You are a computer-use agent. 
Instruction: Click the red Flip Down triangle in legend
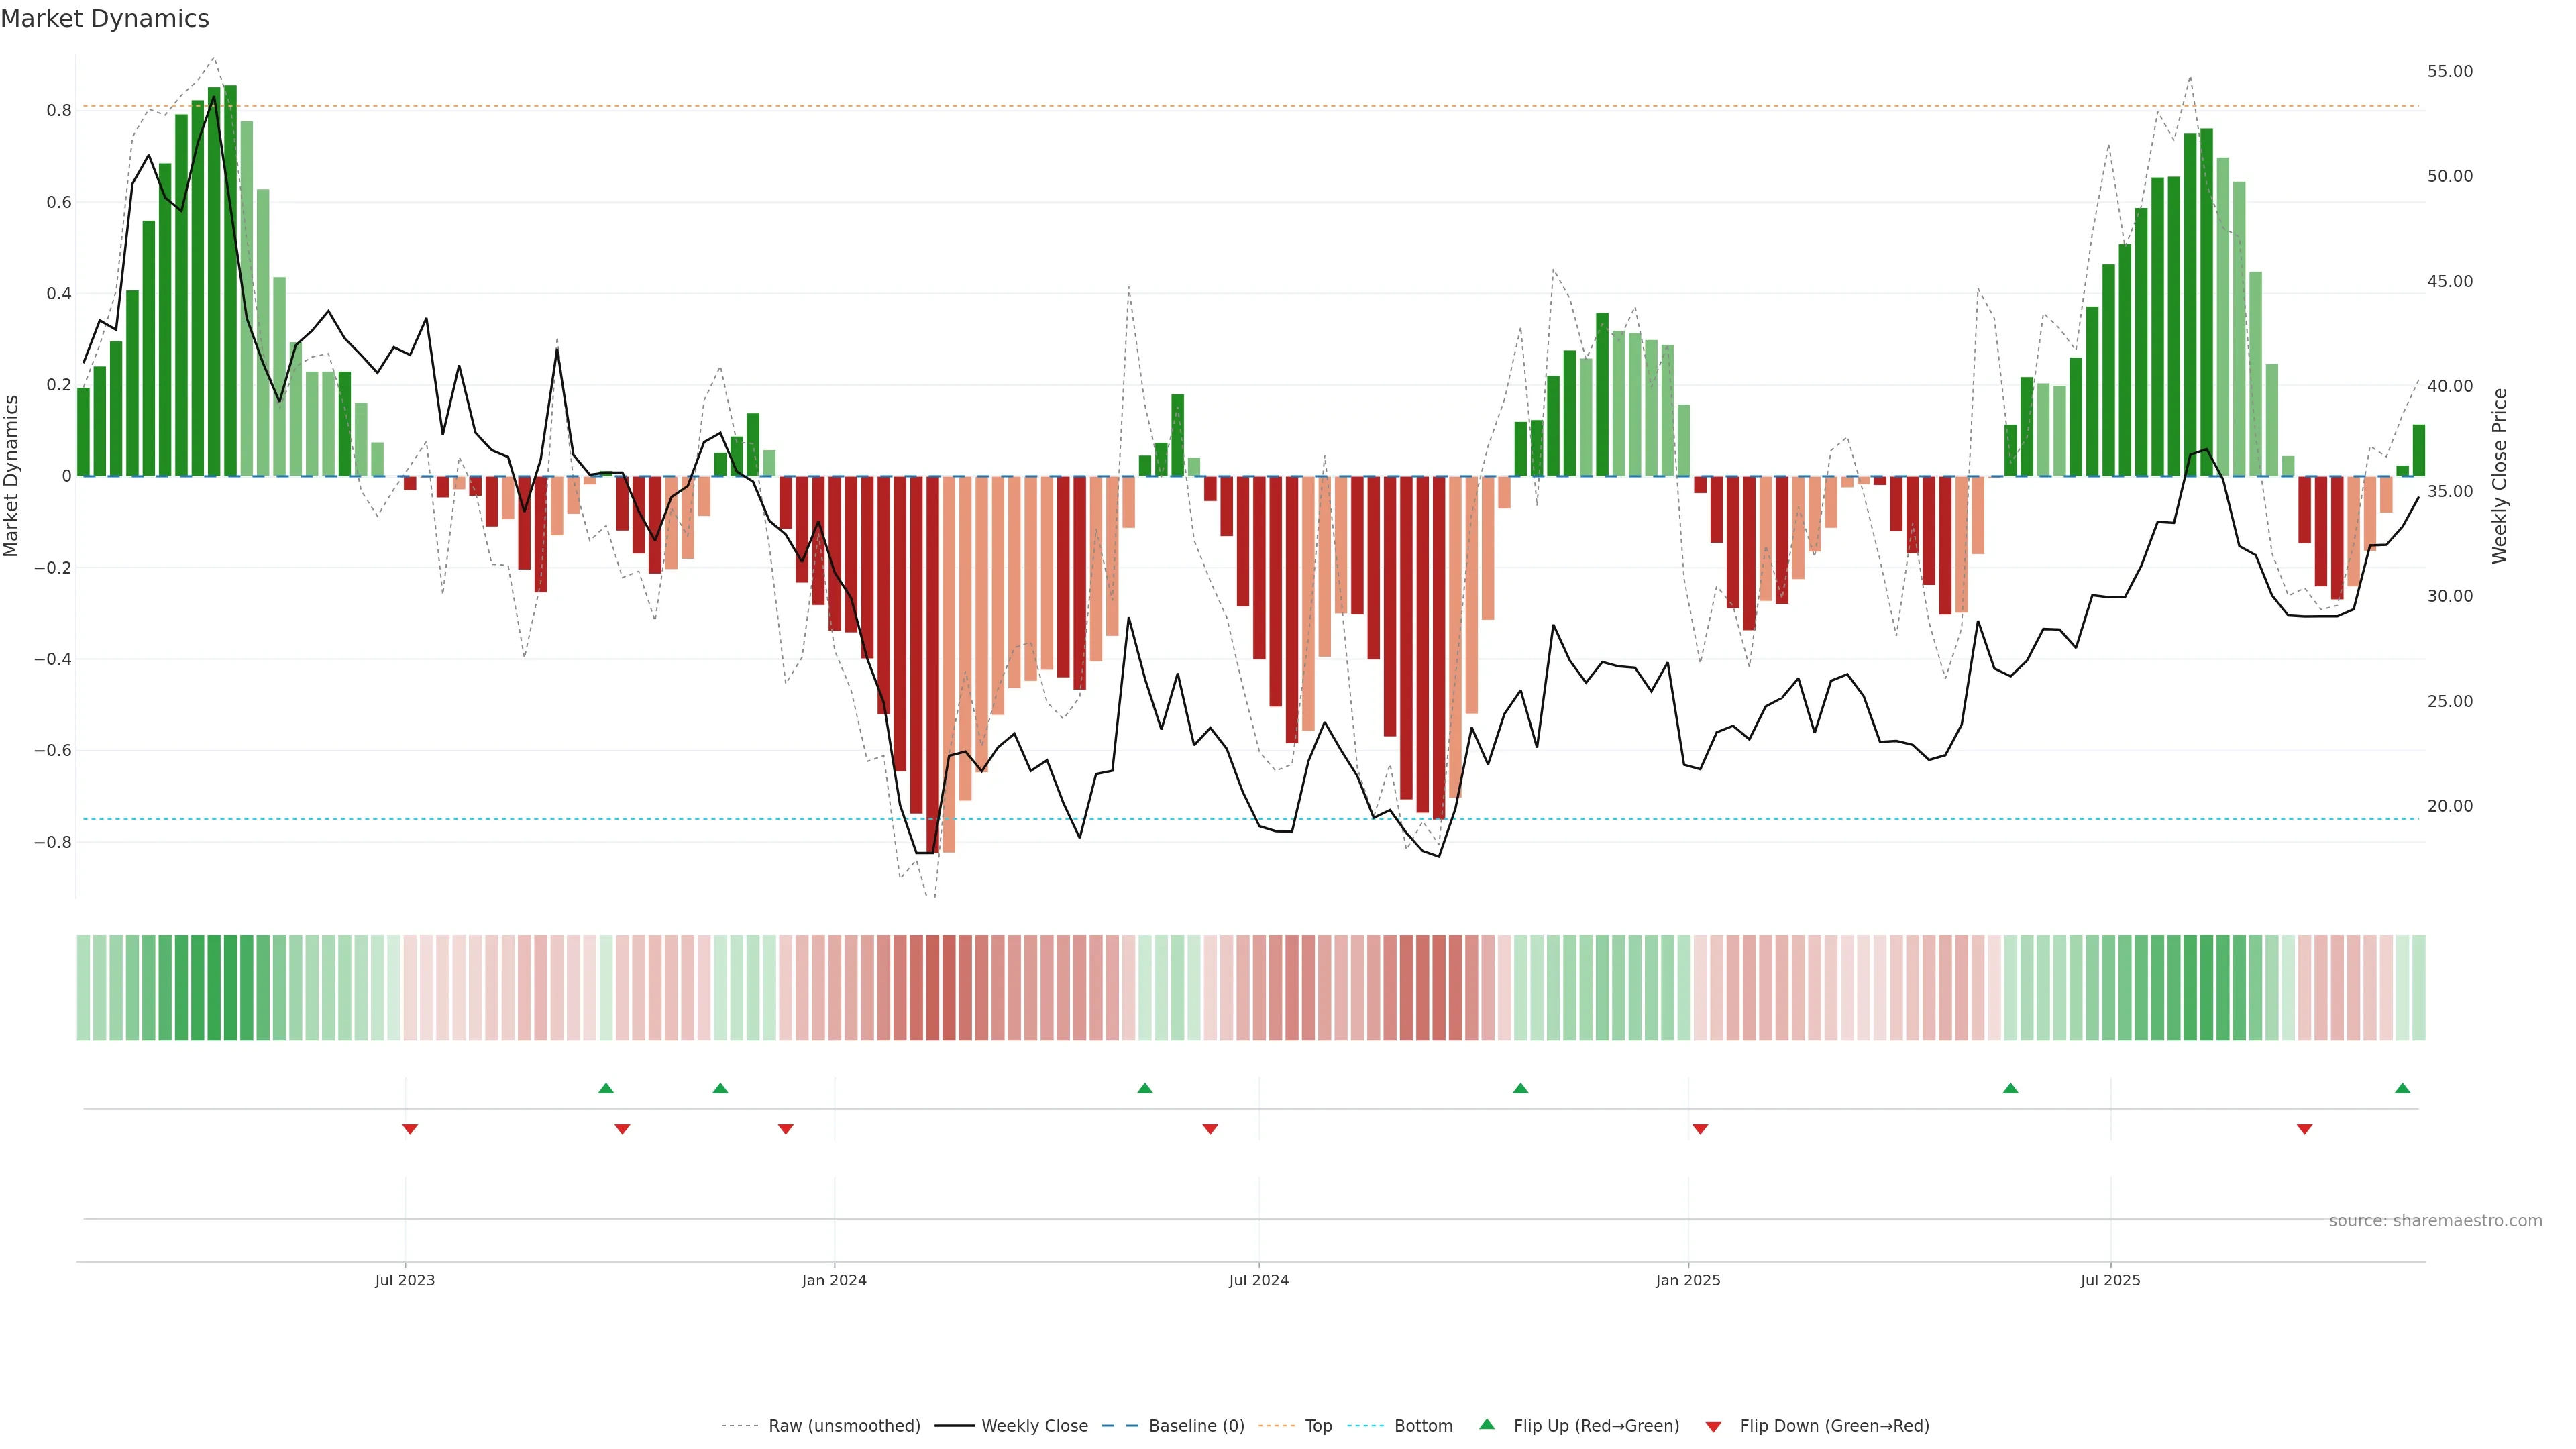(1713, 1426)
